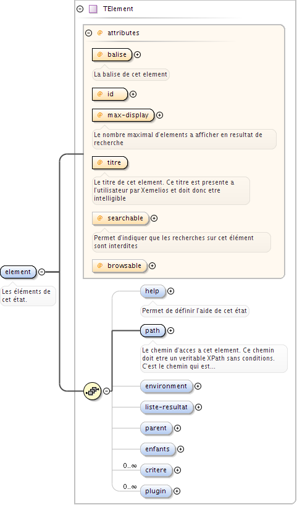Select the titre attribute node
This screenshot has height=505, width=297.
point(110,162)
